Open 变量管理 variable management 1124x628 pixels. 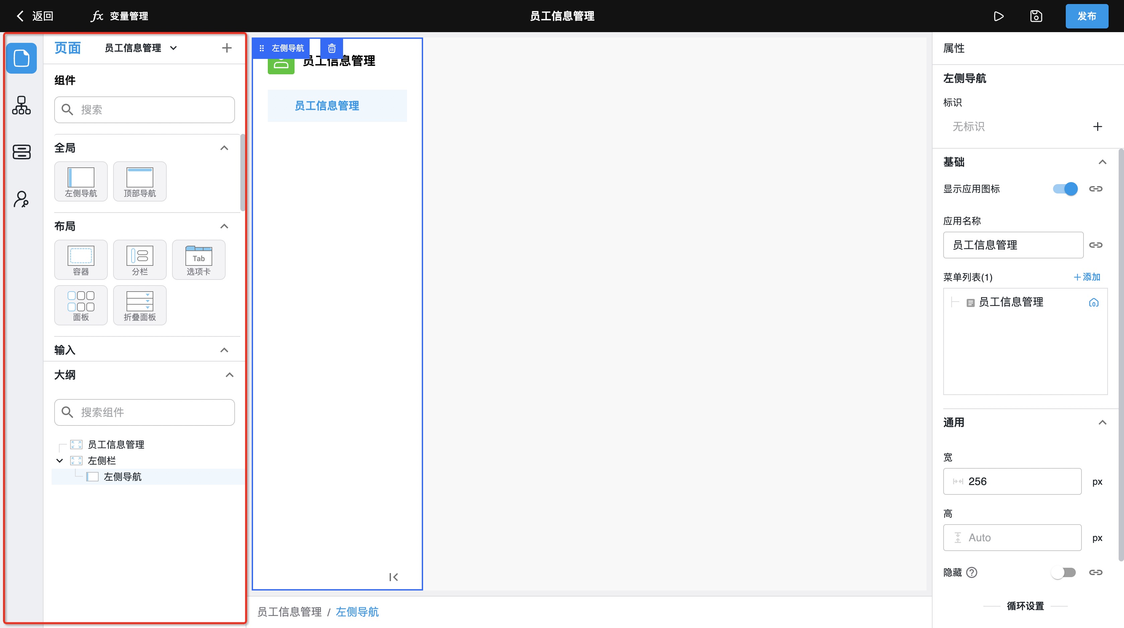pyautogui.click(x=120, y=16)
